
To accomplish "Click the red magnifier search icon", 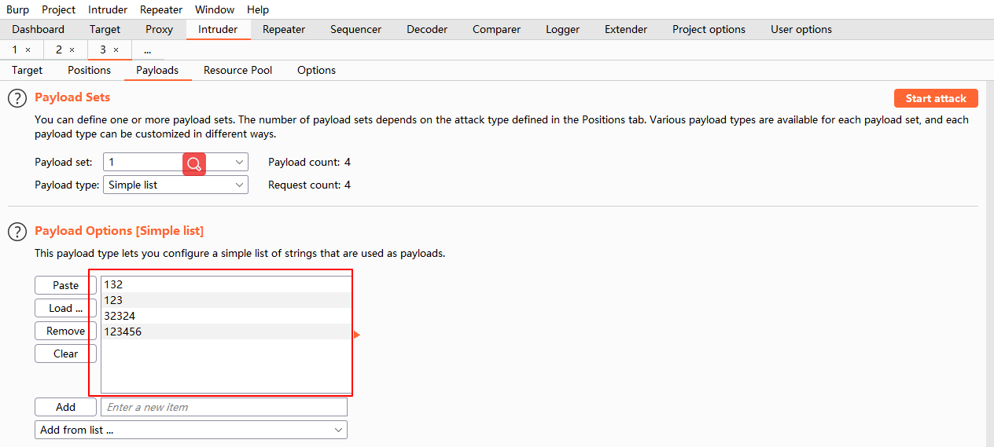I will click(194, 163).
